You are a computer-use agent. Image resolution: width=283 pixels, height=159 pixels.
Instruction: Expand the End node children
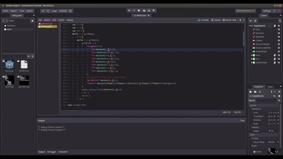click(x=252, y=59)
